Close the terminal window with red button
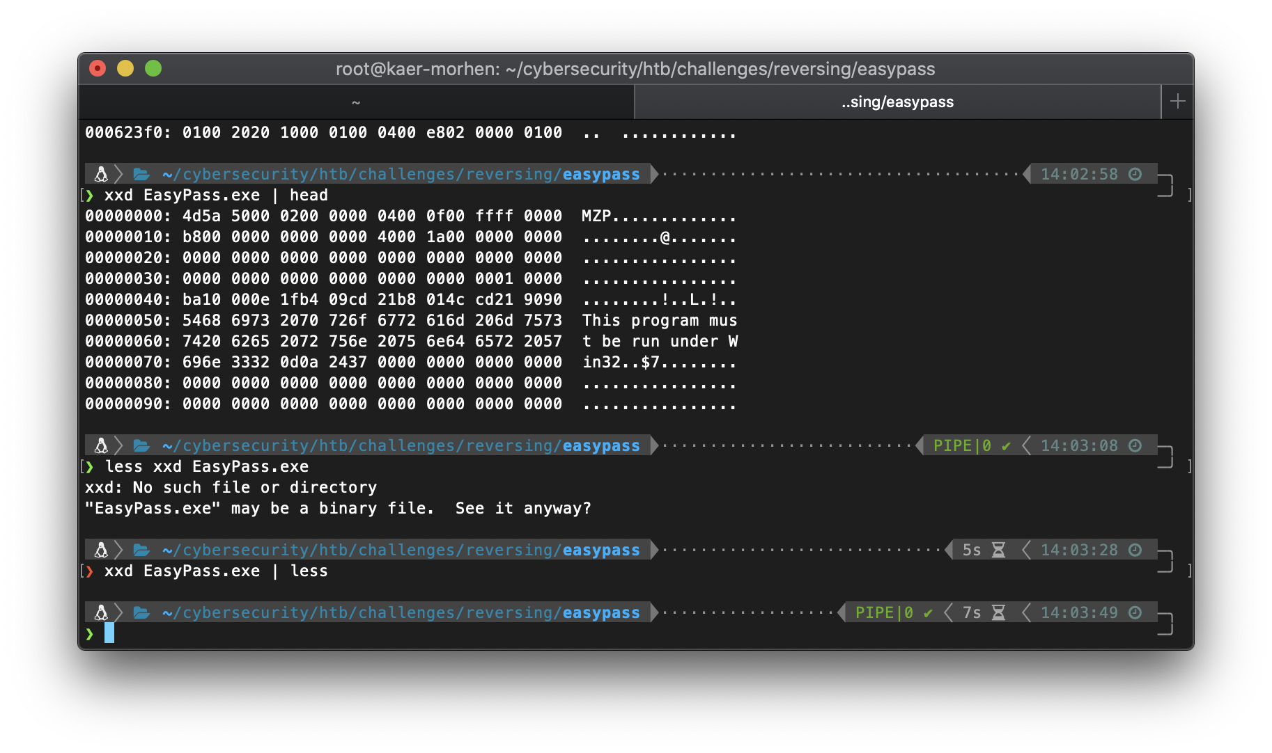 click(x=98, y=68)
